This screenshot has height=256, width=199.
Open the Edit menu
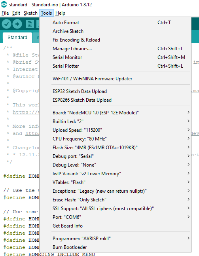point(16,13)
